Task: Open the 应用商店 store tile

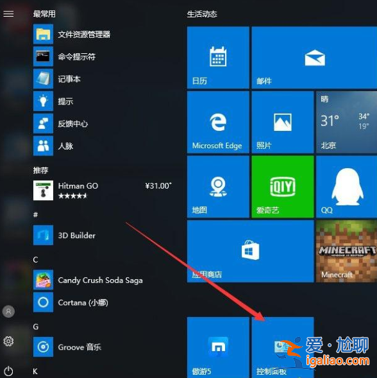Action: click(x=250, y=251)
